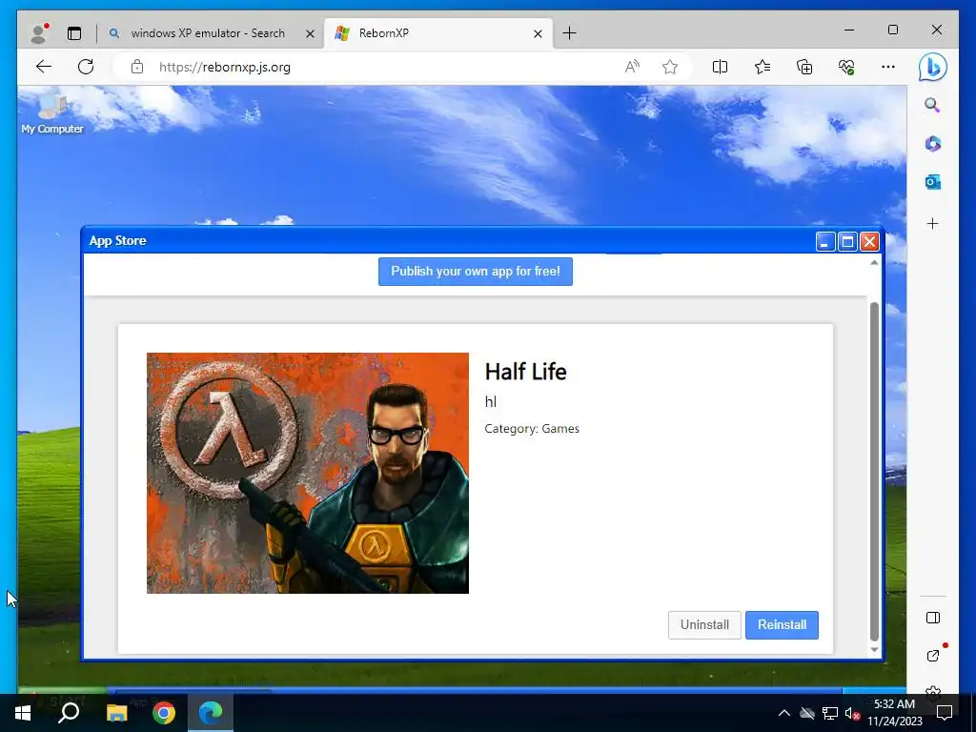The height and width of the screenshot is (732, 976).
Task: Click App Store scrollbar up arrow
Action: 874,263
